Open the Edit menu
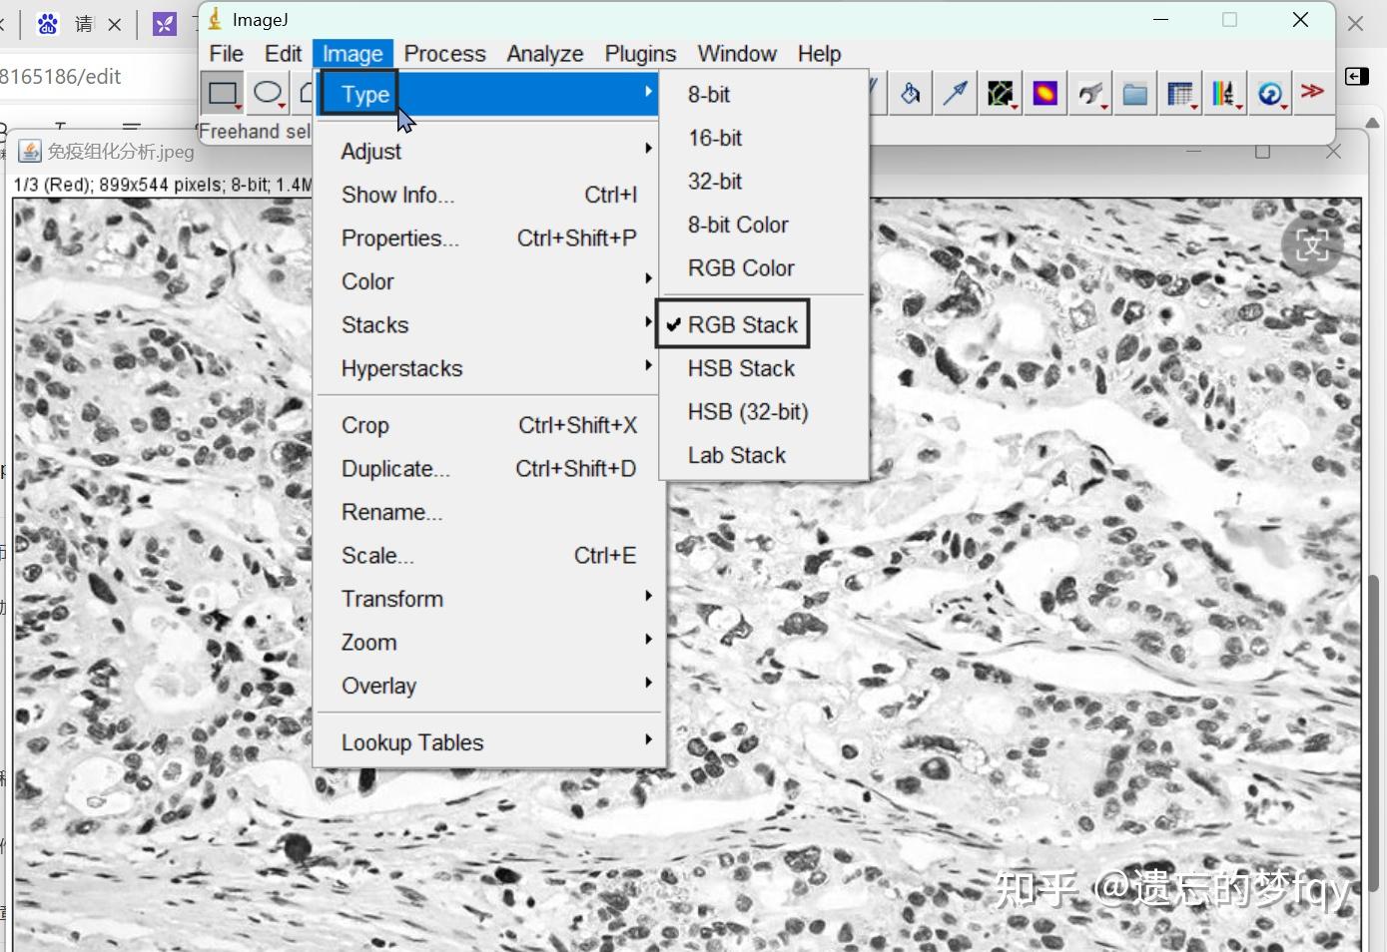 pyautogui.click(x=283, y=54)
